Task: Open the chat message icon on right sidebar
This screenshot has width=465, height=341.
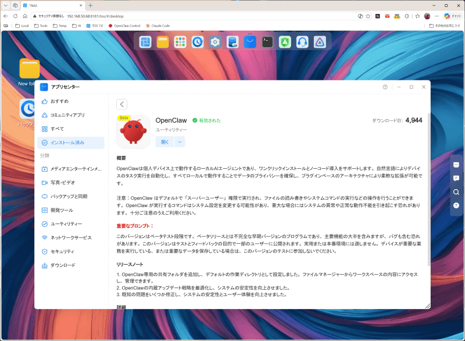Action: tap(456, 178)
